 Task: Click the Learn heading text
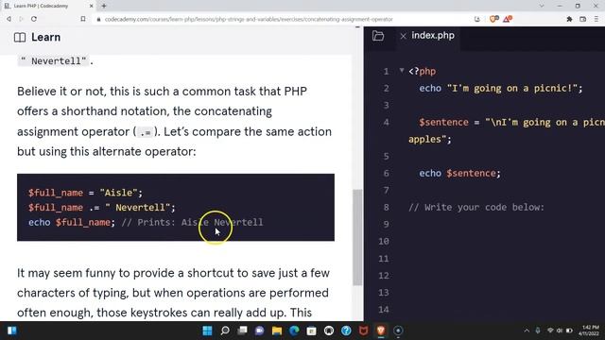46,38
